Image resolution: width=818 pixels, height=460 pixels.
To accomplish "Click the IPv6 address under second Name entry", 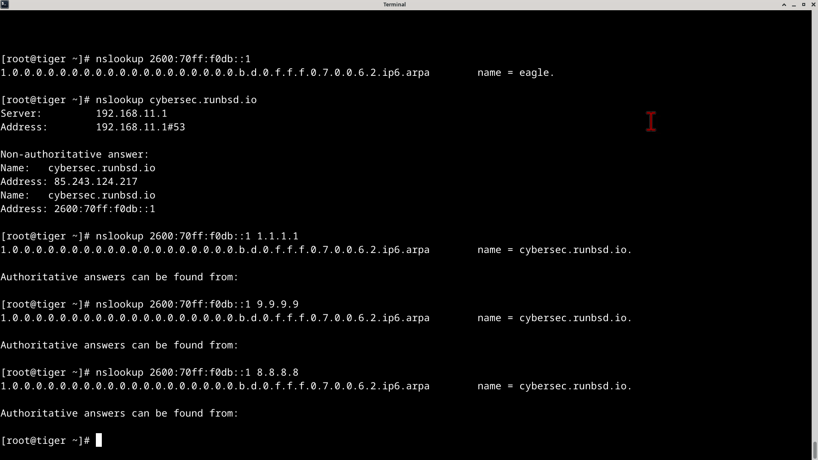I will (104, 209).
